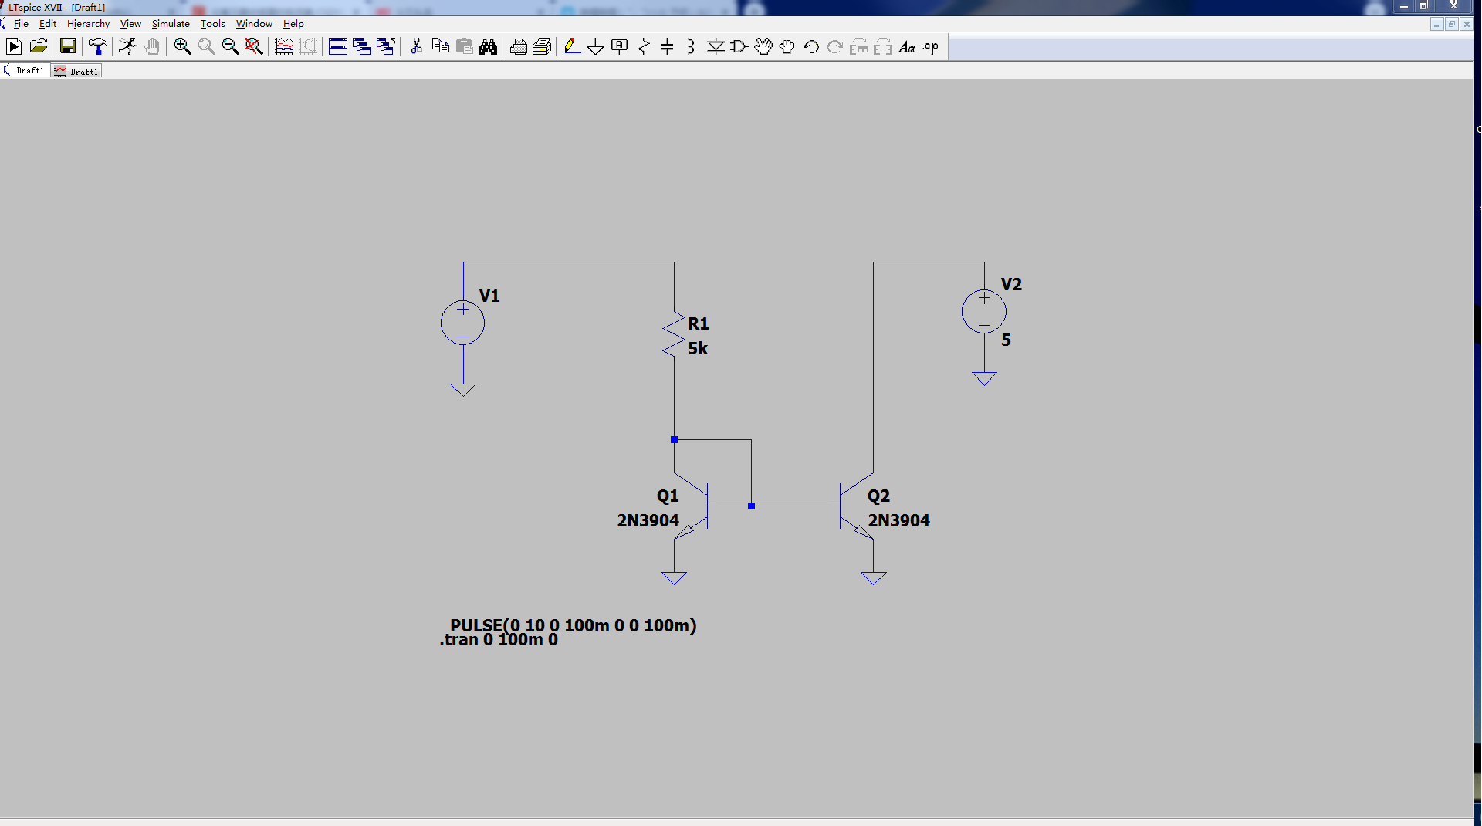Run the simulation with the running man icon
Image resolution: width=1482 pixels, height=826 pixels.
click(127, 46)
